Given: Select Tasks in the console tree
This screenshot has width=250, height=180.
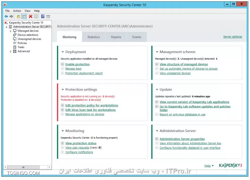Looking at the screenshot, I should [x=21, y=47].
